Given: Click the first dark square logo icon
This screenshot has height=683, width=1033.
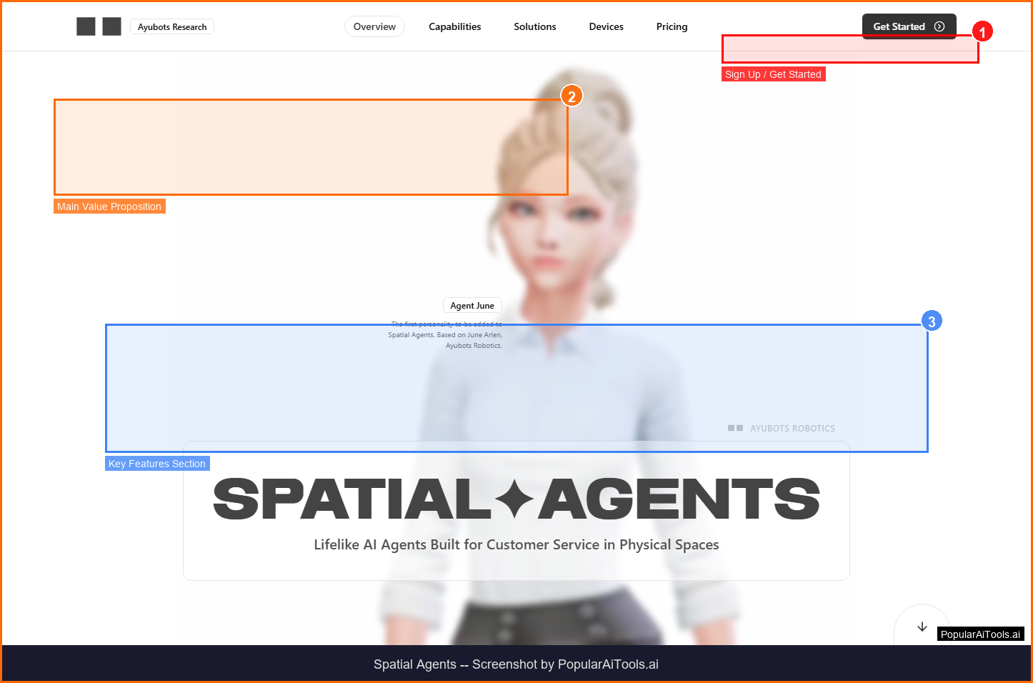Looking at the screenshot, I should [86, 26].
